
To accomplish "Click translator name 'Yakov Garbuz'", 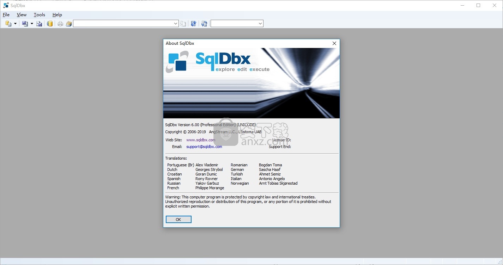I will point(207,183).
